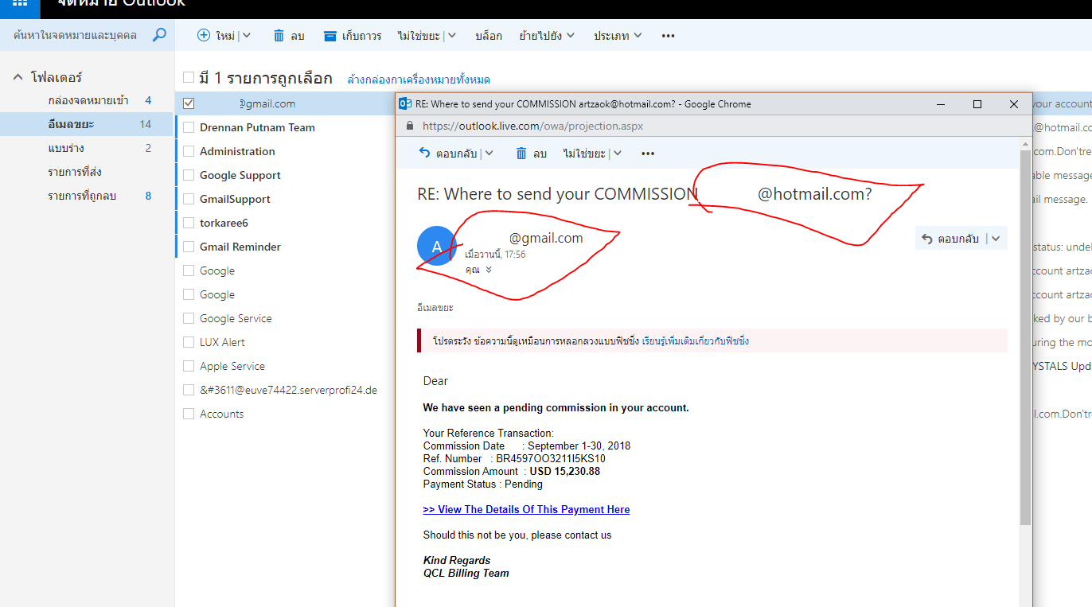
Task: Open the app launcher grid icon
Action: [x=21, y=4]
